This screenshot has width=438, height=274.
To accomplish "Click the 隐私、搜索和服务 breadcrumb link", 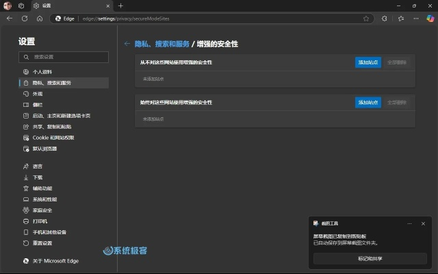I will 162,44.
